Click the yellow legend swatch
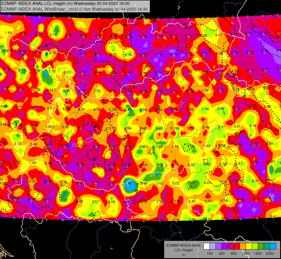 (x=249, y=246)
